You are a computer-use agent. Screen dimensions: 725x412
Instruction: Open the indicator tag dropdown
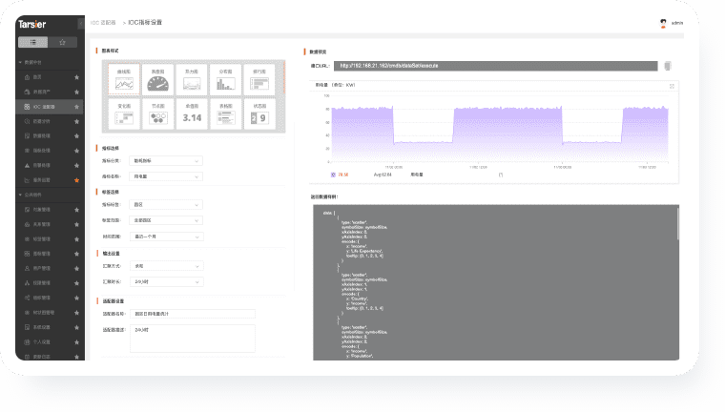pyautogui.click(x=166, y=204)
